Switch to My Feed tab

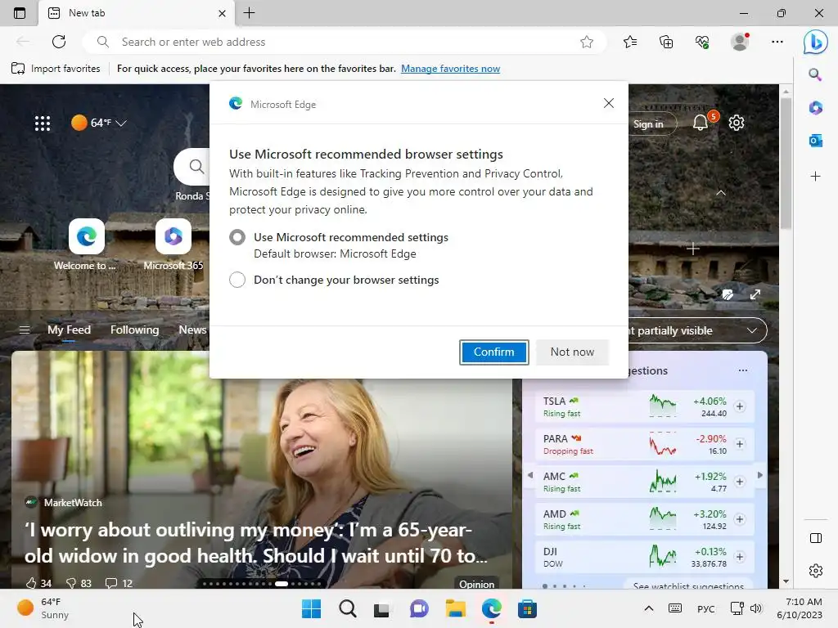(x=69, y=330)
